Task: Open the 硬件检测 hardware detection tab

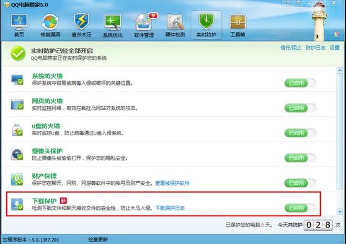Action: coord(176,26)
